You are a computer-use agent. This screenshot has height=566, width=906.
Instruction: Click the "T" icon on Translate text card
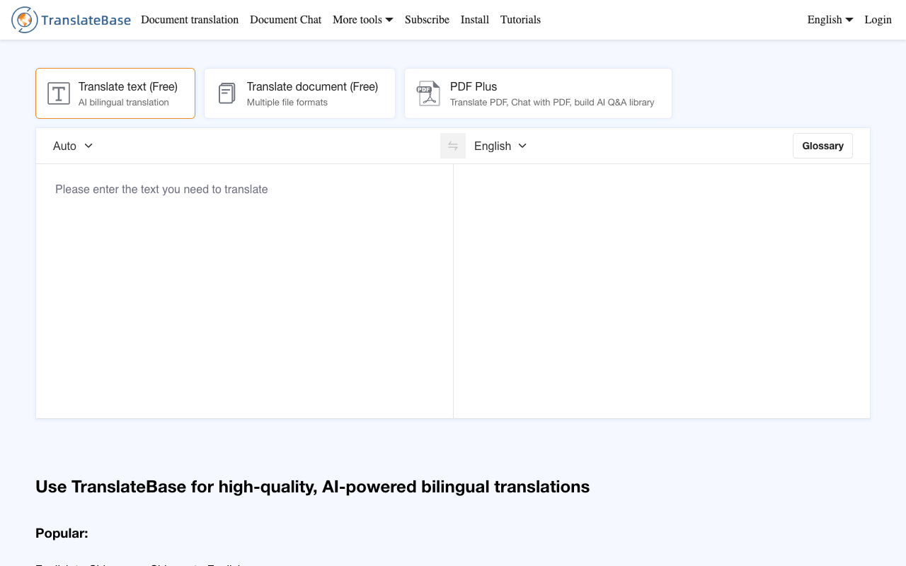(58, 93)
